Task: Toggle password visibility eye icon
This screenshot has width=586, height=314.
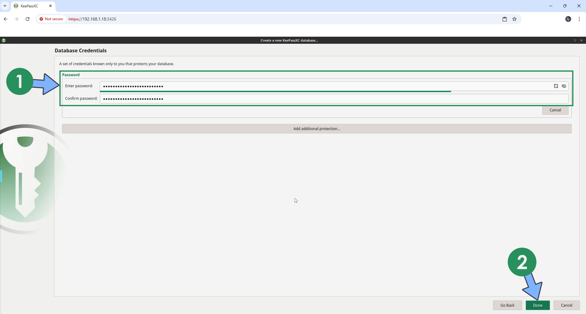Action: click(x=564, y=86)
